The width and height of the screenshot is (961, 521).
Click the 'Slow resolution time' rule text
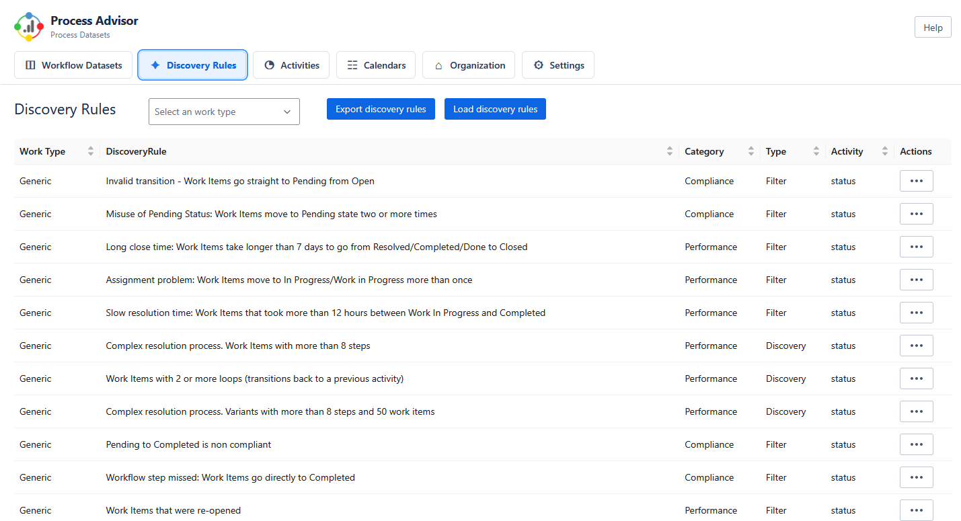(325, 313)
